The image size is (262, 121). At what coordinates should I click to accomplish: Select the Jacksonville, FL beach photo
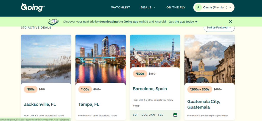[46, 59]
